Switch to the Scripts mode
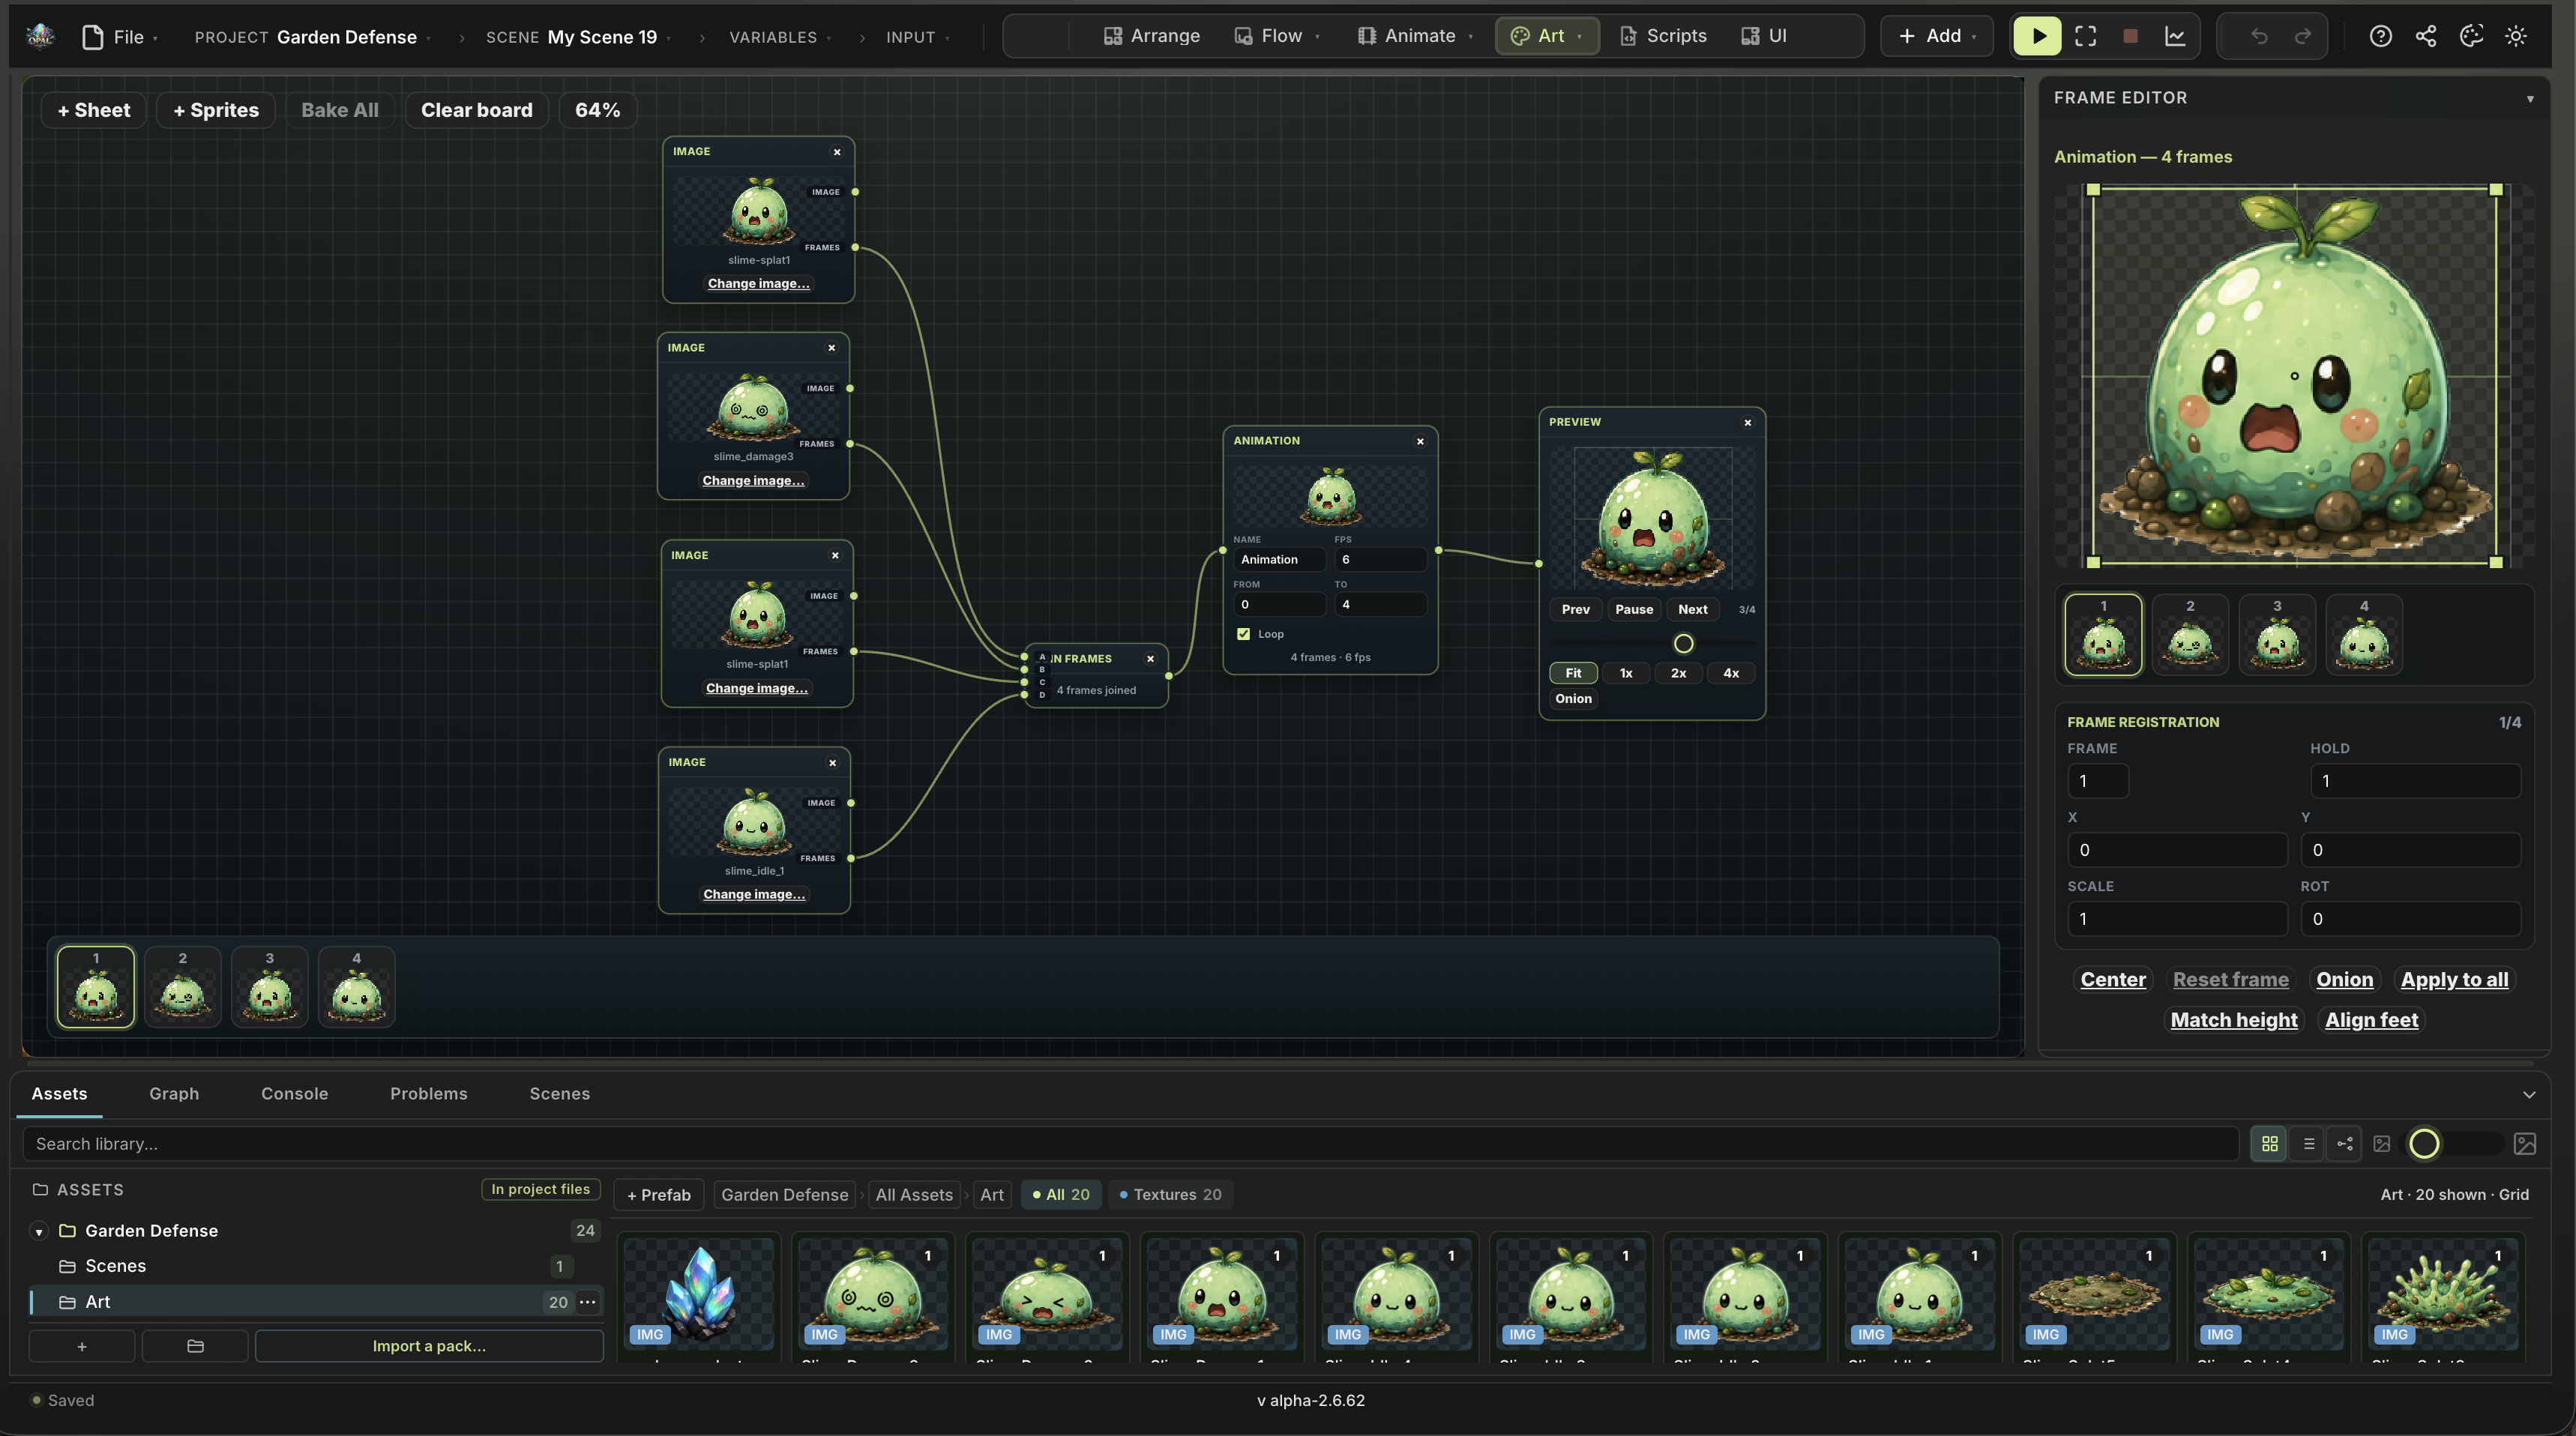Image resolution: width=2576 pixels, height=1436 pixels. (1662, 36)
